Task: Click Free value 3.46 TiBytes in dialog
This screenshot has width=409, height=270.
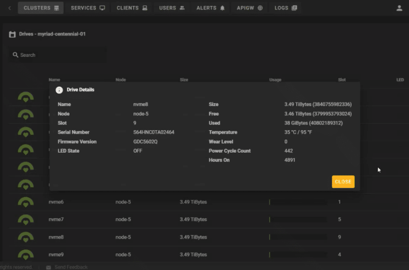Action: point(318,114)
